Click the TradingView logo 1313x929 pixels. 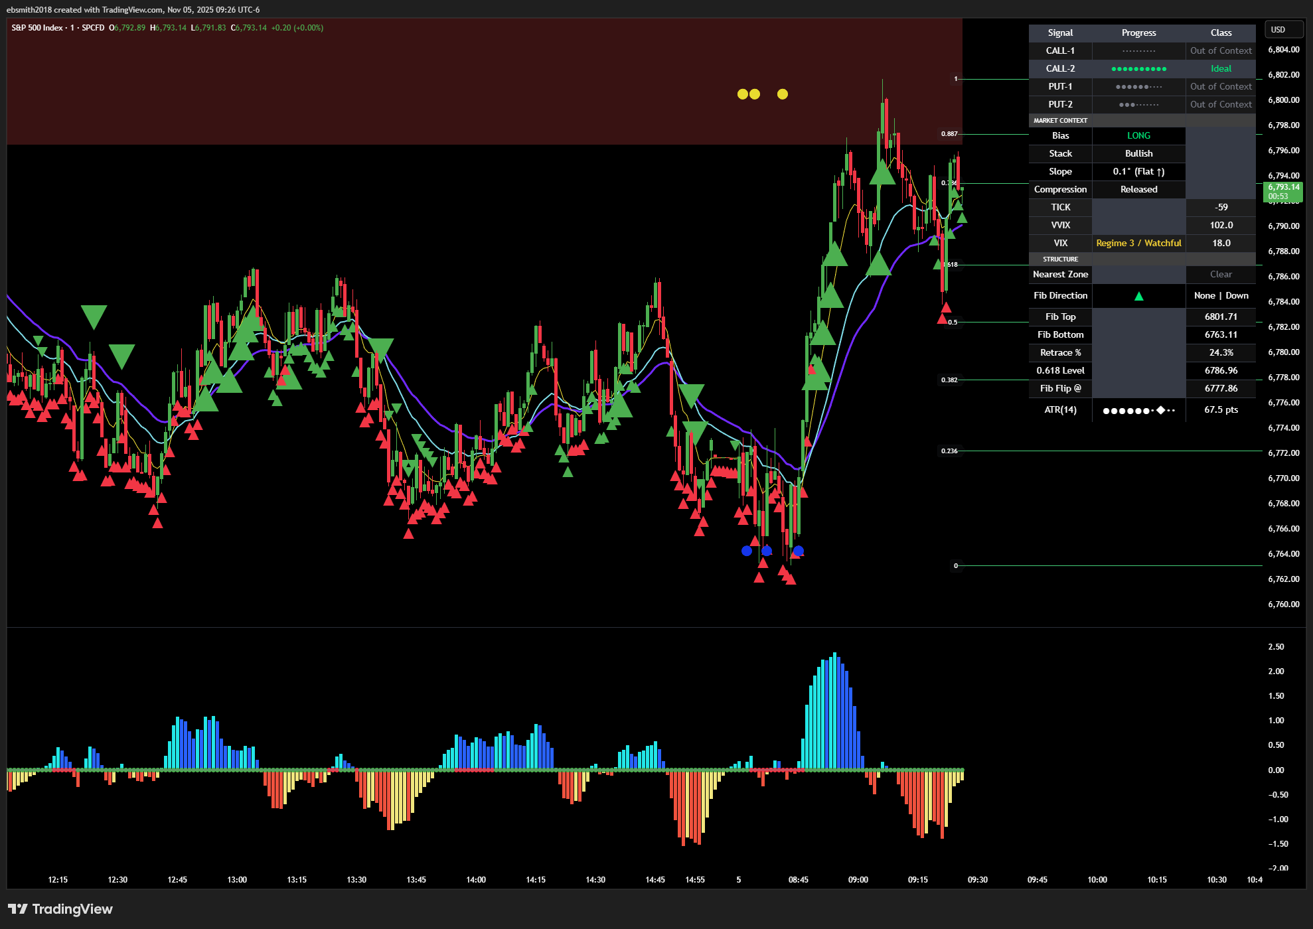[60, 908]
